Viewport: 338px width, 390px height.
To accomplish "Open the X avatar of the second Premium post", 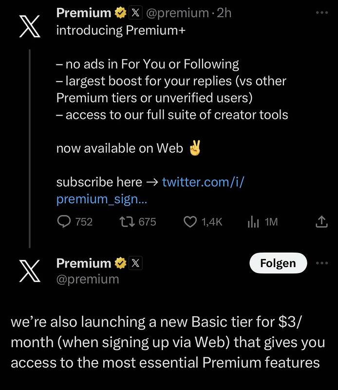I will pyautogui.click(x=30, y=271).
